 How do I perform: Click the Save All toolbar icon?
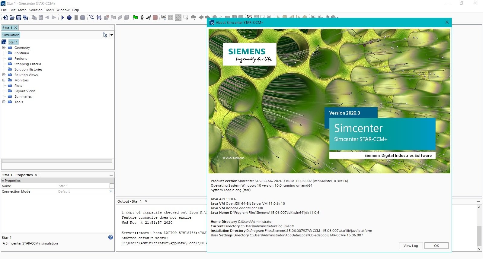click(x=25, y=17)
